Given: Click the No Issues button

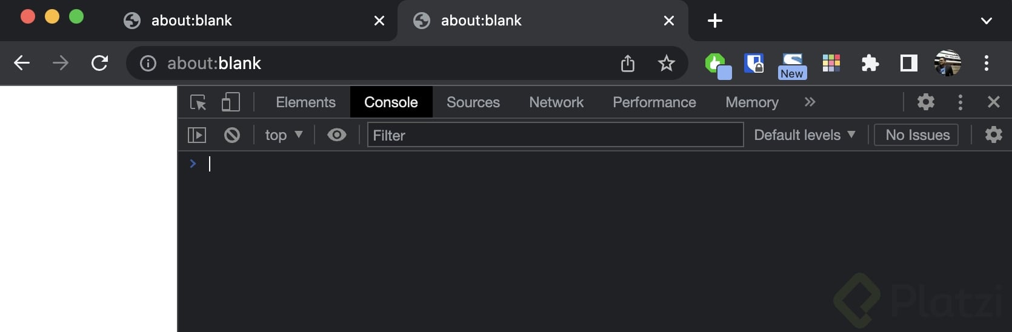Looking at the screenshot, I should click(x=916, y=135).
